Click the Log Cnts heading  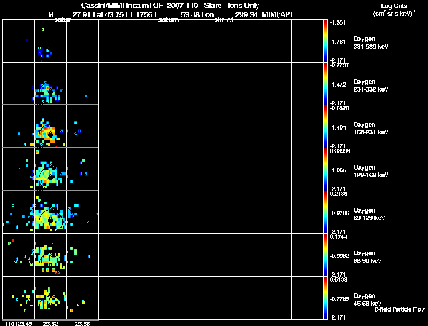tap(394, 6)
